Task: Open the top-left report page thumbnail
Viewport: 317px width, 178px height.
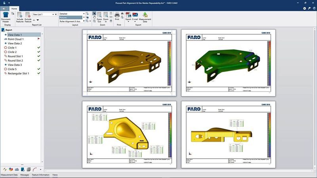Action: click(x=130, y=63)
